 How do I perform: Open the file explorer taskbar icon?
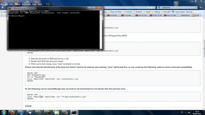pyautogui.click(x=57, y=112)
